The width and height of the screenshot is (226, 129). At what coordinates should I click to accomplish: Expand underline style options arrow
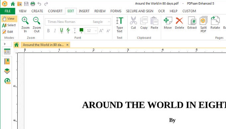click(61, 33)
